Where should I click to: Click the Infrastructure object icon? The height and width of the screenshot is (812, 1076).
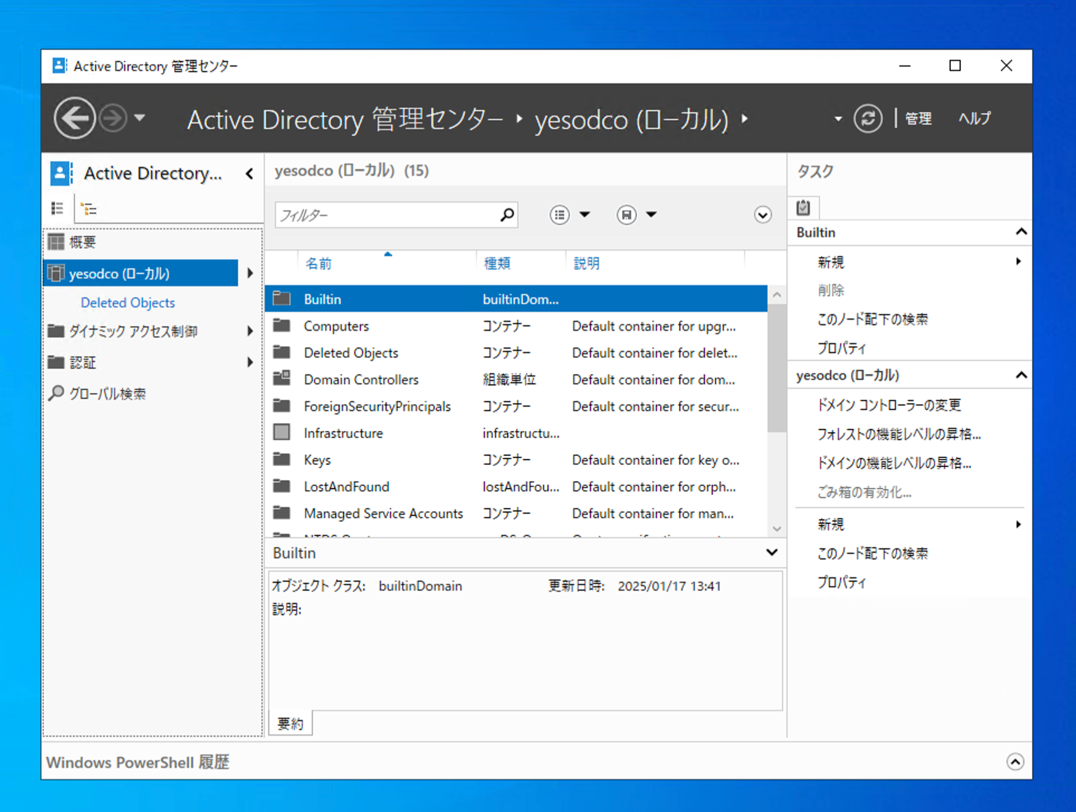282,432
